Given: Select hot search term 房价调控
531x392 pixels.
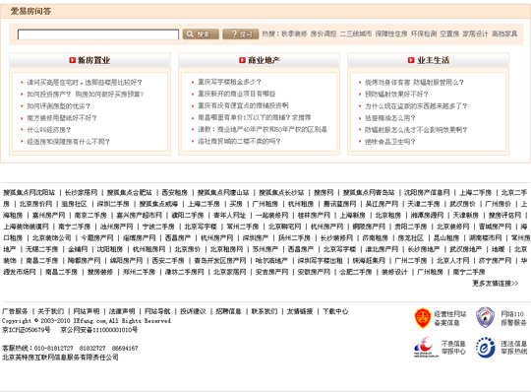Looking at the screenshot, I should click(324, 33).
